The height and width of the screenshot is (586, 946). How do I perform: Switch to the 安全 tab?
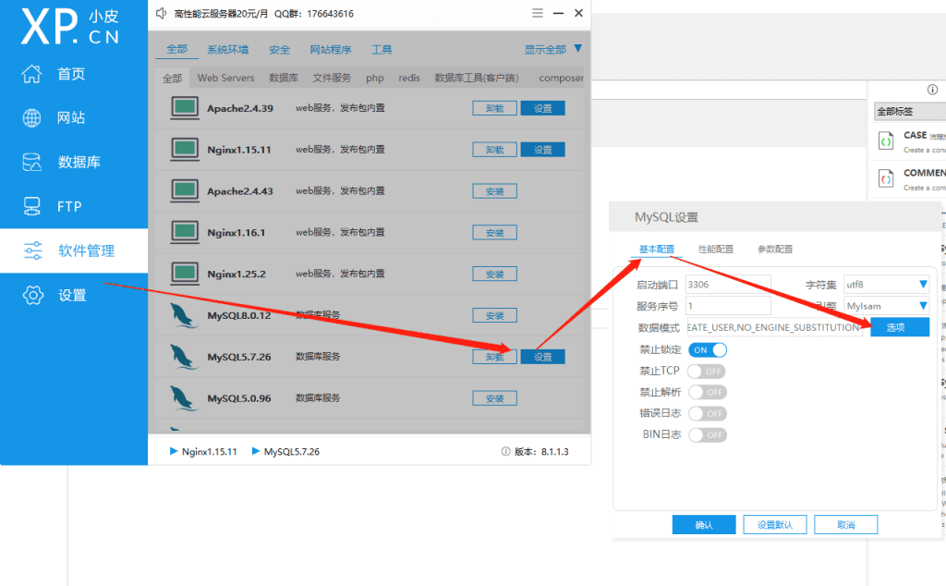279,50
